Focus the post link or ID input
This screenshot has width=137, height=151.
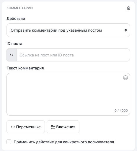coord(73,55)
